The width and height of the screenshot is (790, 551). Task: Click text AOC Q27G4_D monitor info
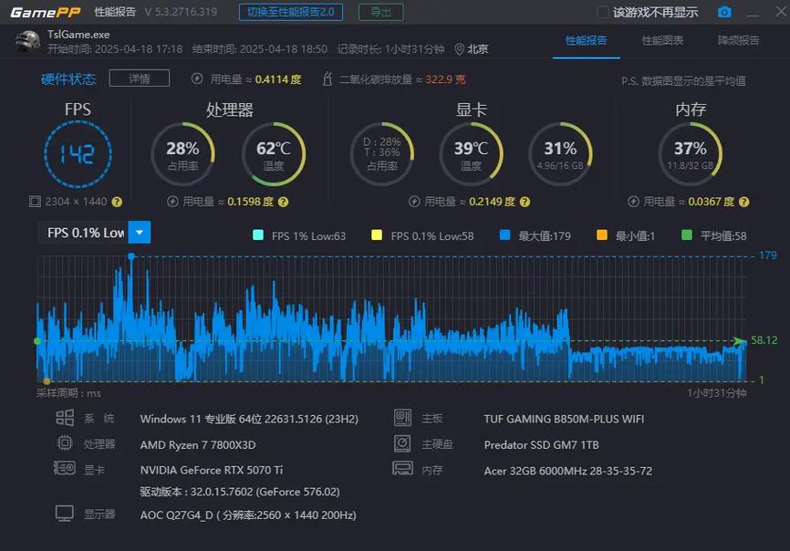[x=248, y=515]
